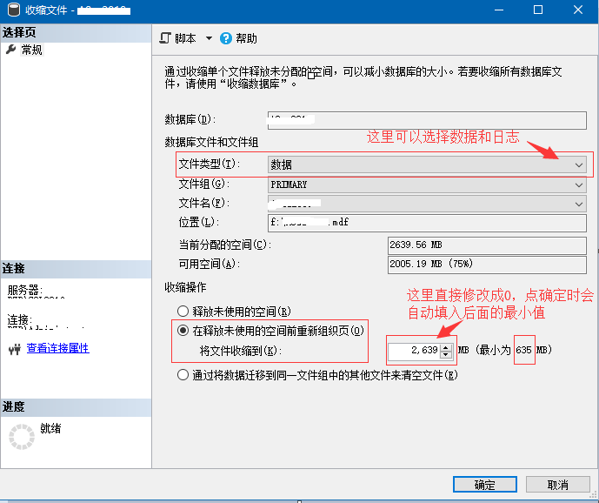This screenshot has height=503, width=599.
Task: Click the 取消 button
Action: pyautogui.click(x=557, y=485)
